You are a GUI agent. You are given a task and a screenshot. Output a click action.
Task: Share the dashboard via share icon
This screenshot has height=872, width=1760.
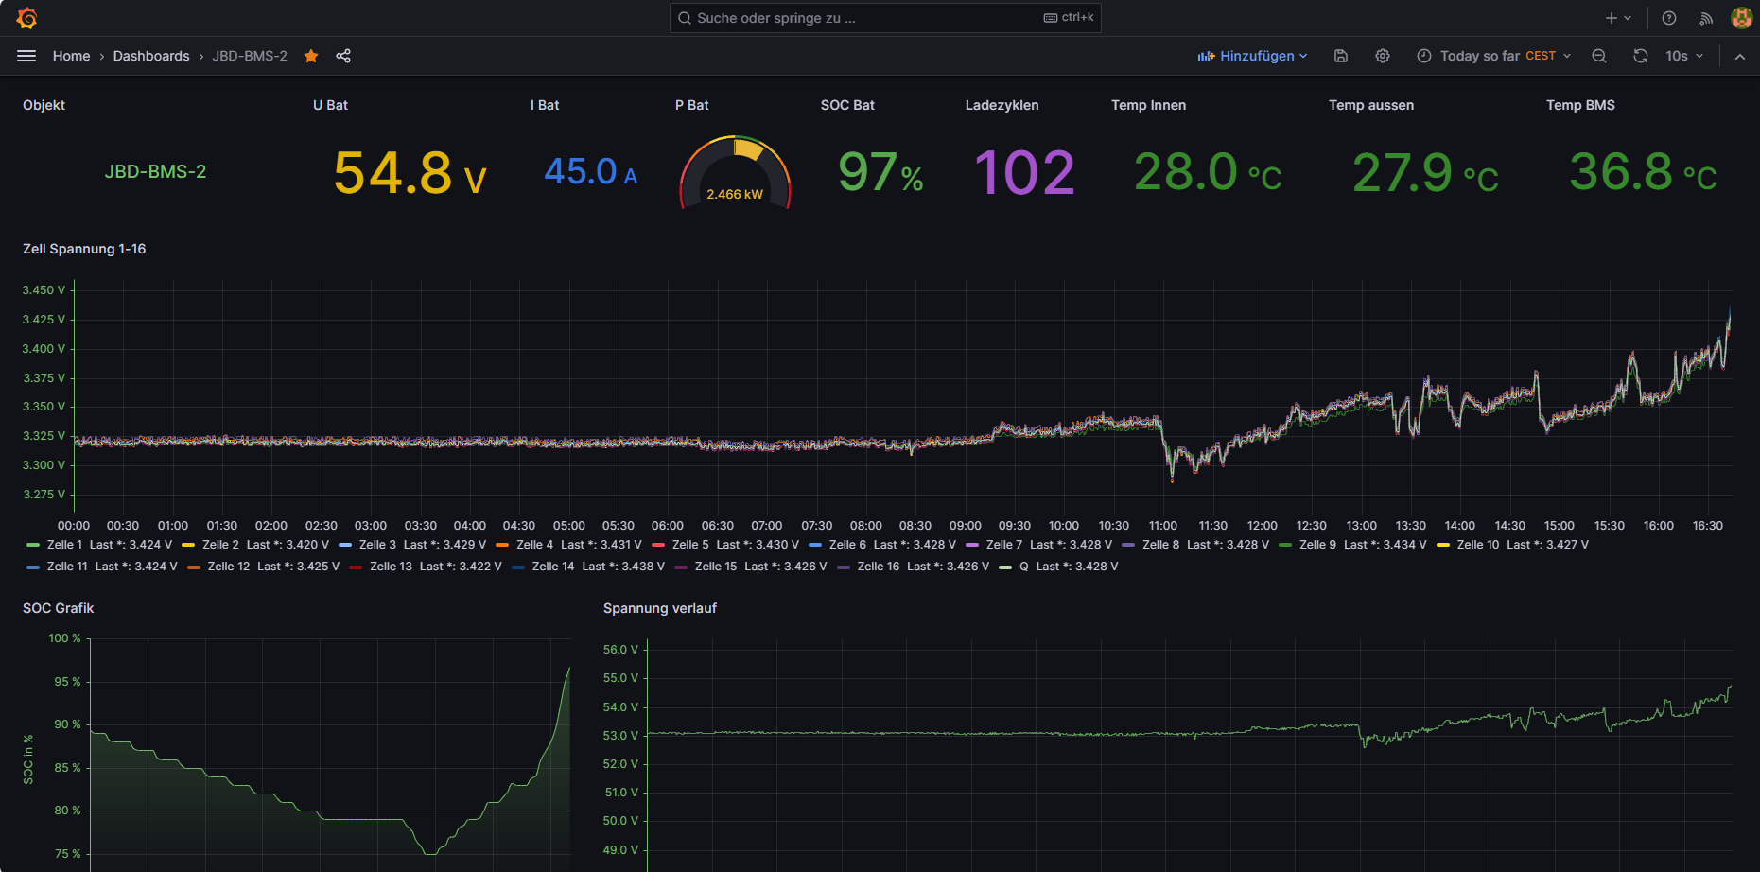click(343, 56)
